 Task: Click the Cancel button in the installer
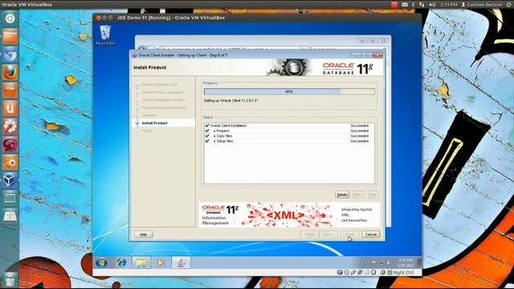[371, 234]
